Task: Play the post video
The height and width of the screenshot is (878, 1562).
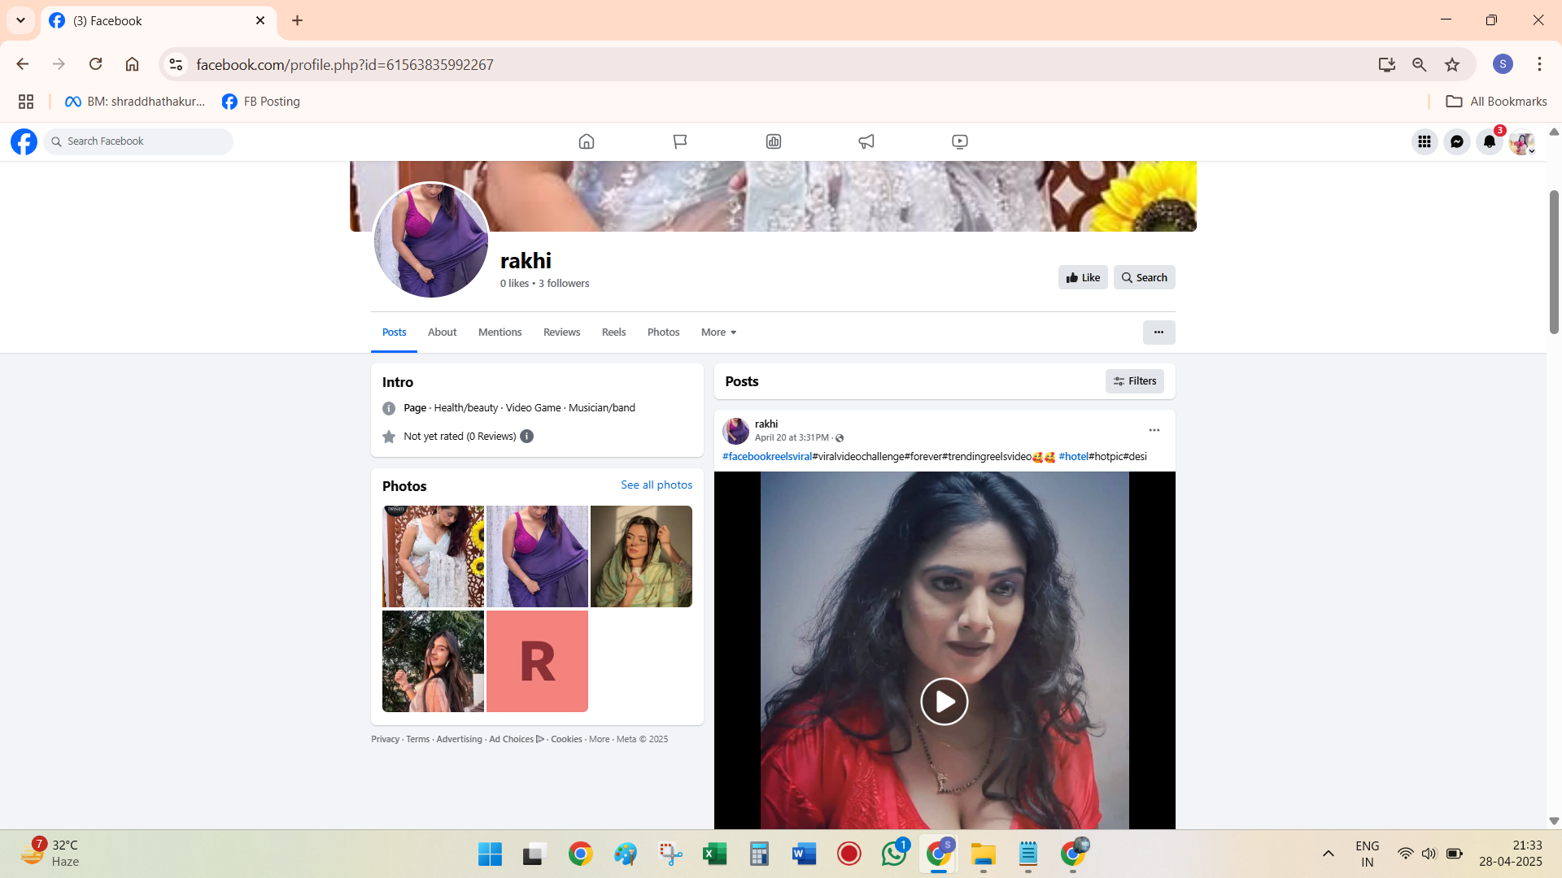Action: pos(944,702)
